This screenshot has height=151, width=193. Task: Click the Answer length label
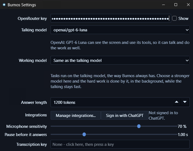(34, 102)
